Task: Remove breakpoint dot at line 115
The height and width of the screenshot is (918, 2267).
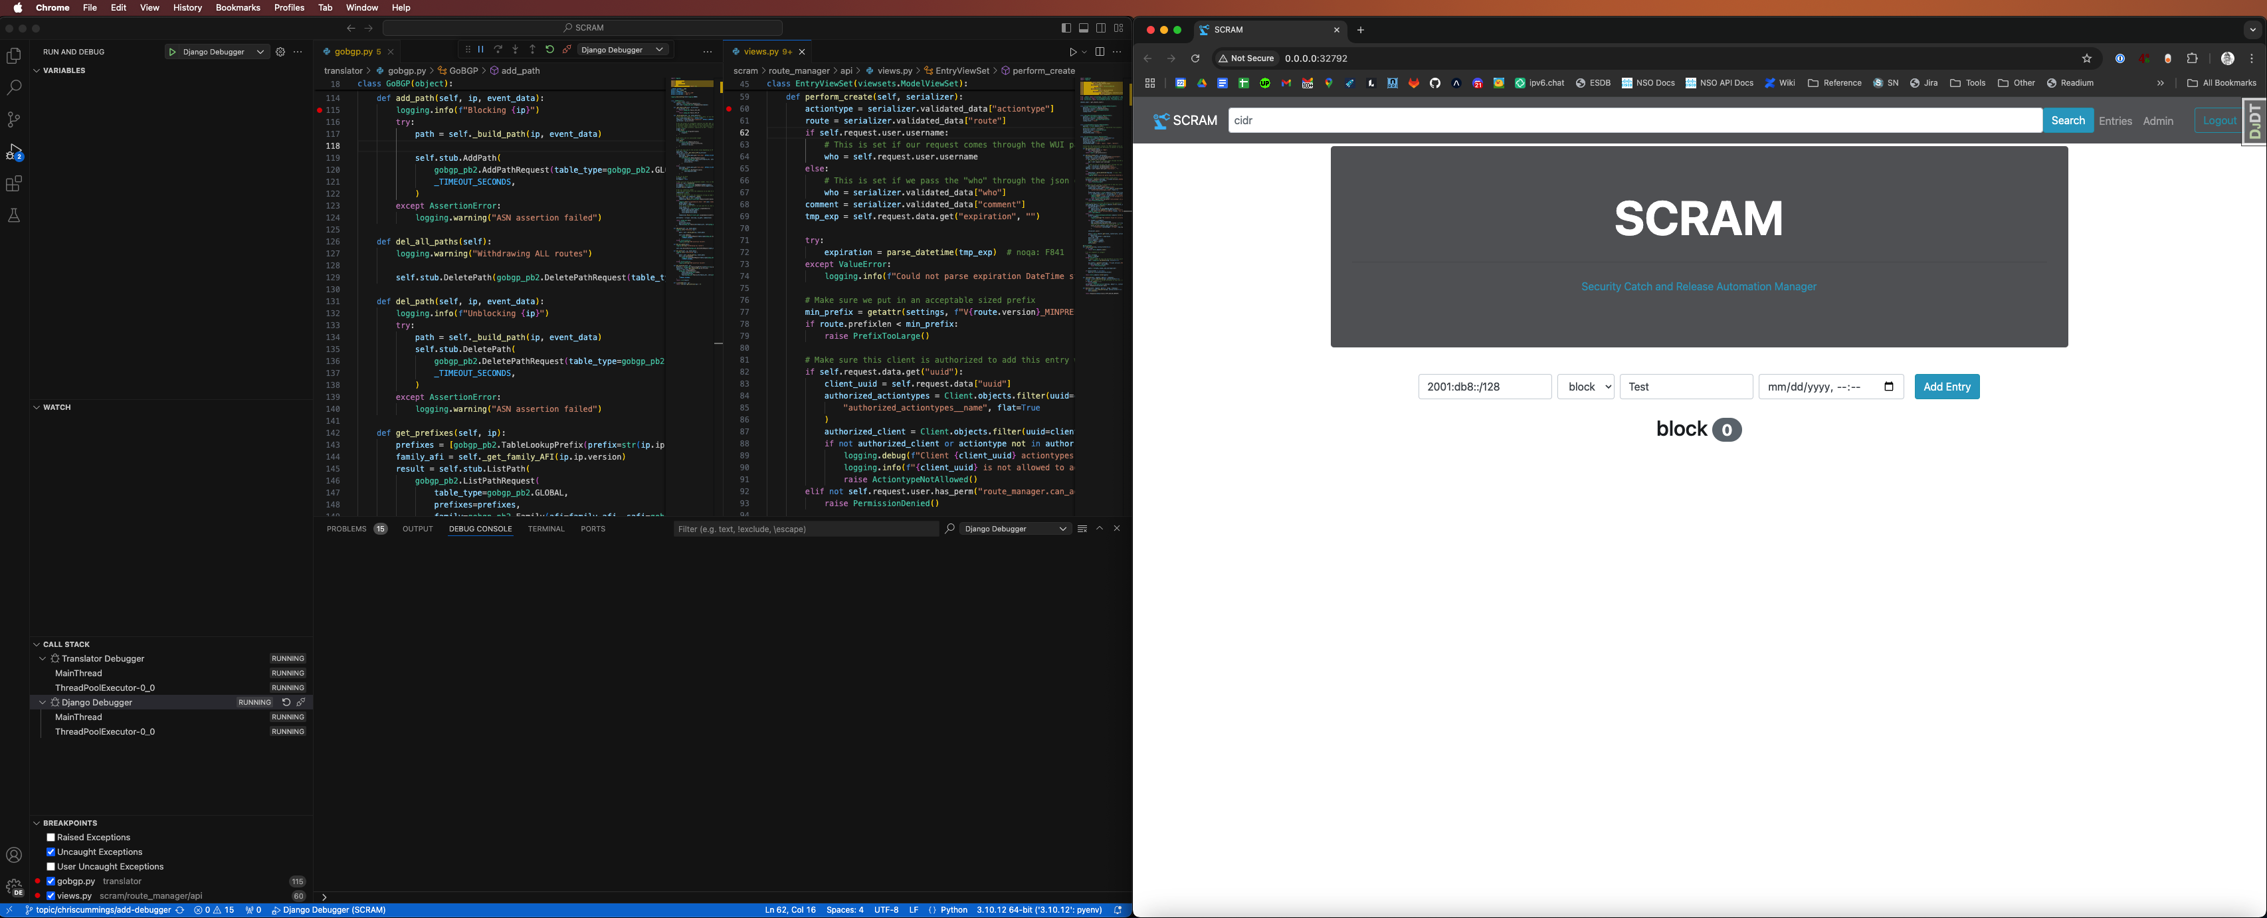Action: (x=318, y=110)
